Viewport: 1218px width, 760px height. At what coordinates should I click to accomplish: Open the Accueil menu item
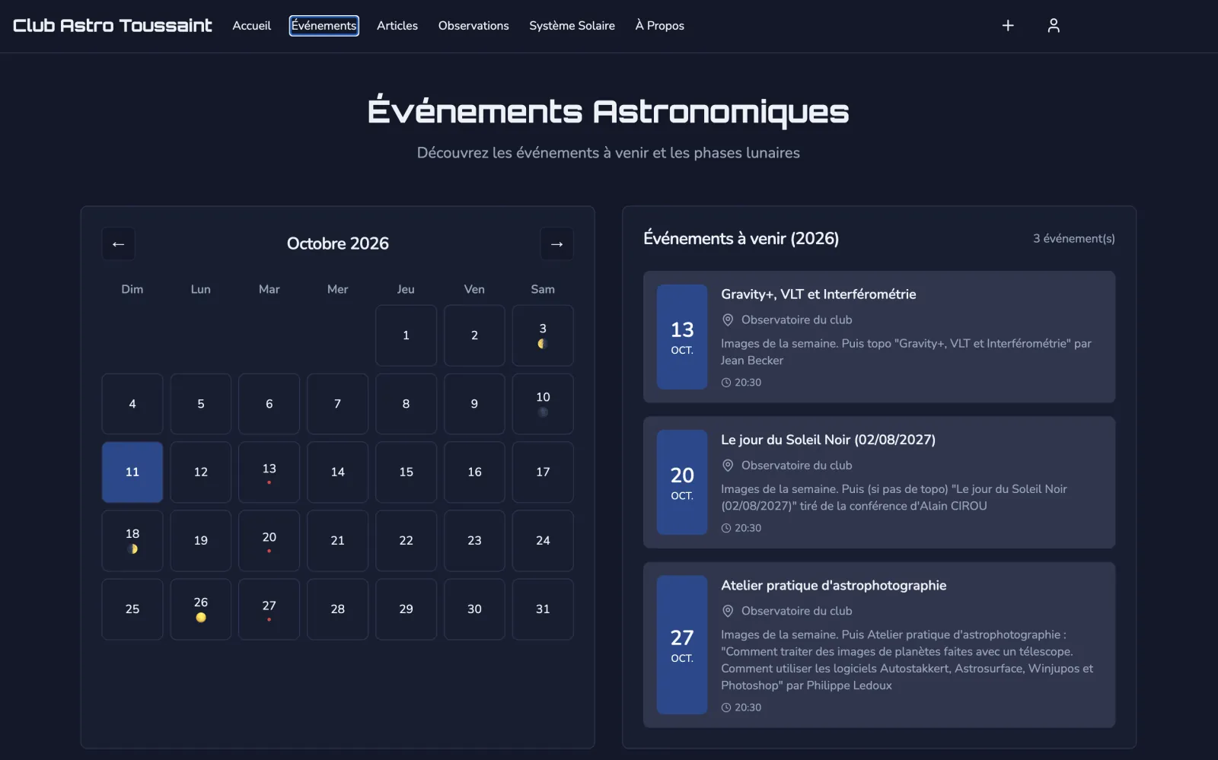(252, 25)
